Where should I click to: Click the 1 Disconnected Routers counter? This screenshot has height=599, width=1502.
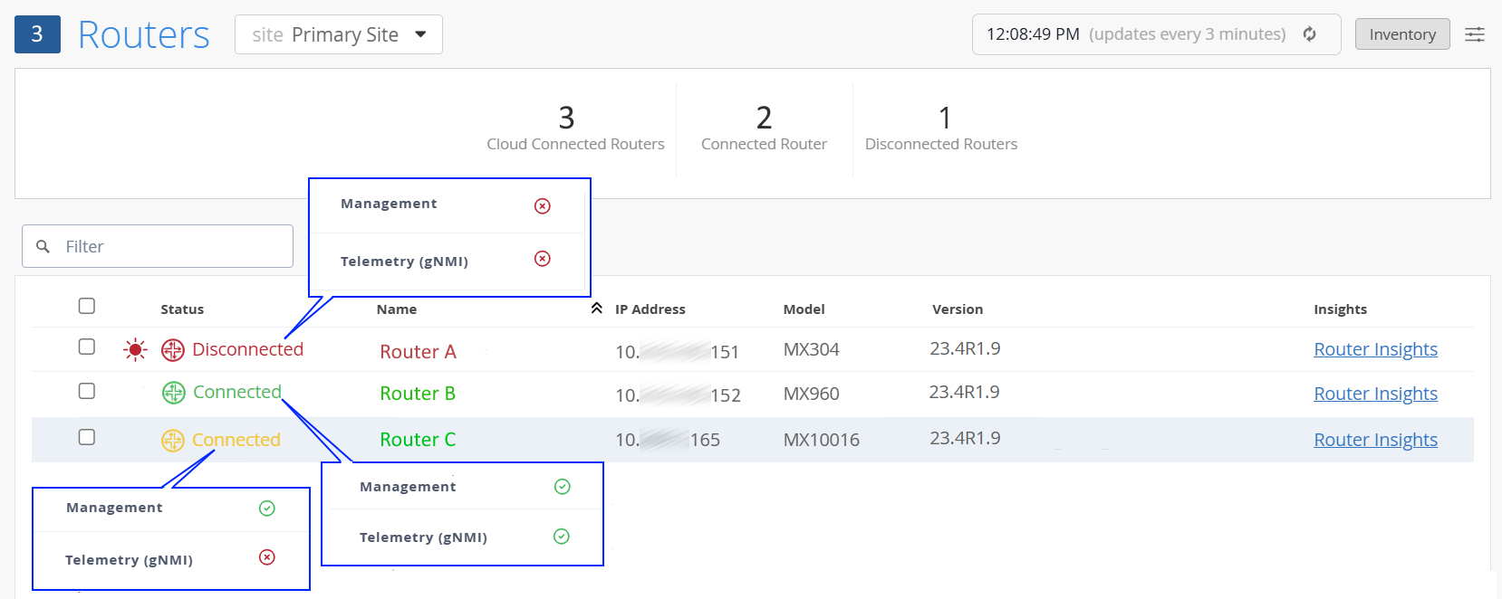[941, 128]
